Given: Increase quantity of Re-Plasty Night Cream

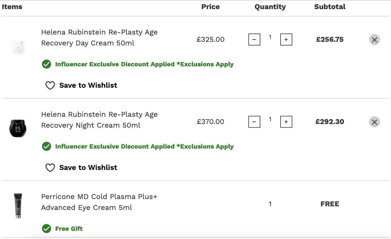Looking at the screenshot, I should (286, 122).
